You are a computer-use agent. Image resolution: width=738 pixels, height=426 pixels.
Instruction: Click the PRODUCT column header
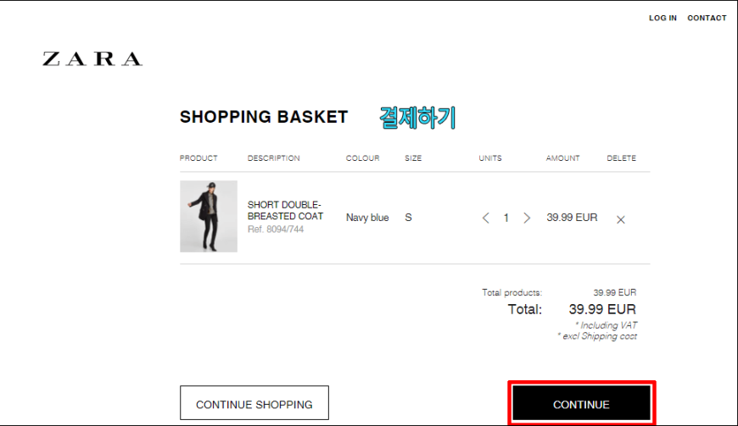click(x=198, y=158)
